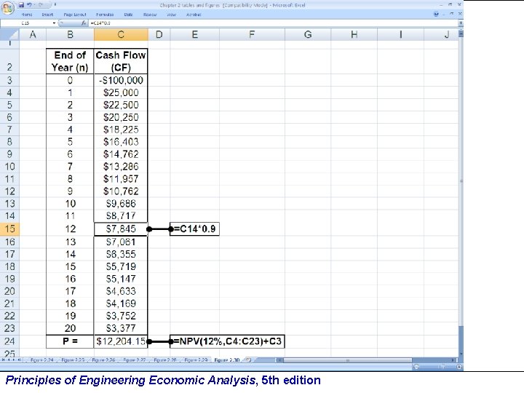Click cell with -$100,000
This screenshot has width=524, height=393.
(x=121, y=80)
